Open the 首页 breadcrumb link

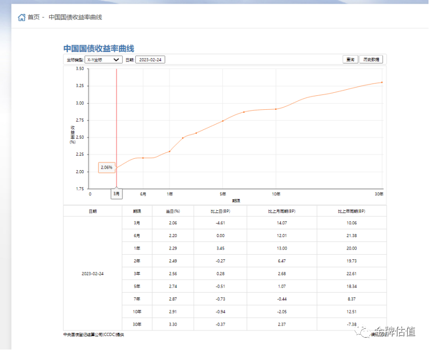click(34, 17)
